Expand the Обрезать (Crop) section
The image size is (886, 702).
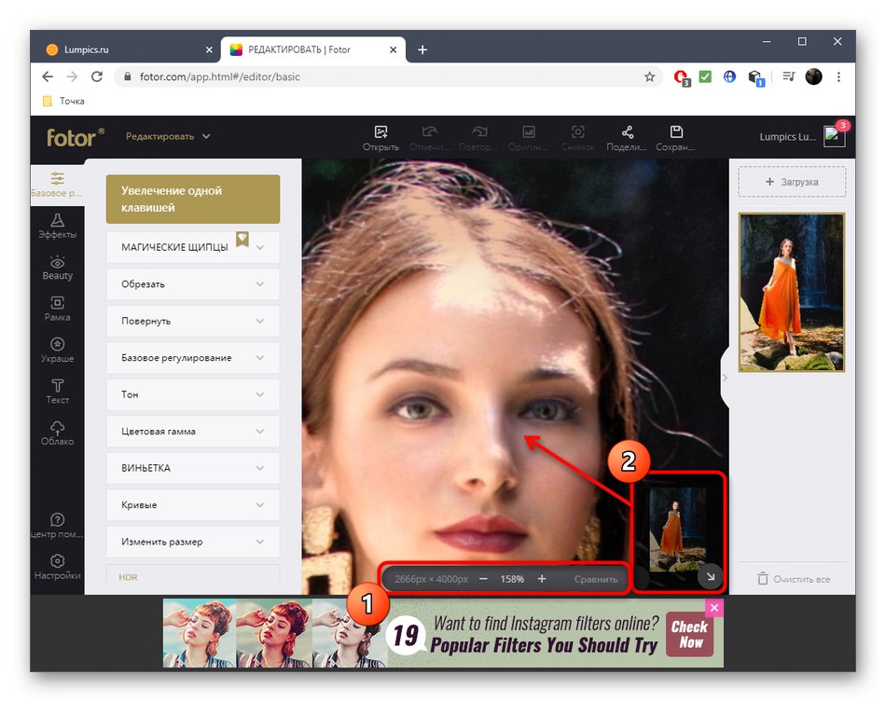point(193,284)
